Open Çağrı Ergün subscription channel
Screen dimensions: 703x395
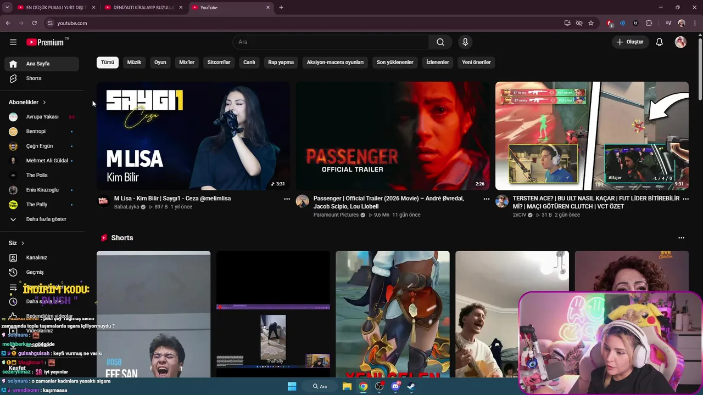(x=42, y=146)
